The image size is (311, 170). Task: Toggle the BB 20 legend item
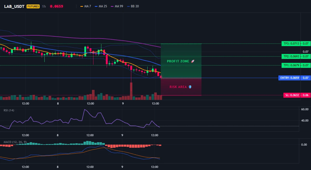[x=133, y=6]
